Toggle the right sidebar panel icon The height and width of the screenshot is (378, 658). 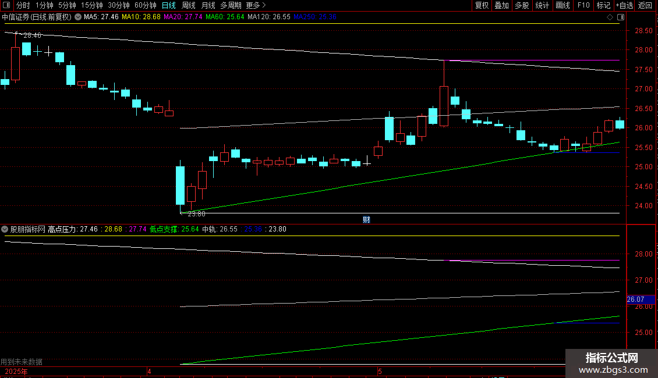click(x=621, y=17)
